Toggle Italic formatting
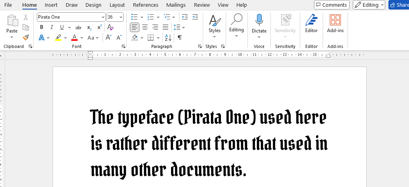Screen dimensions: 409x187 click(x=51, y=27)
